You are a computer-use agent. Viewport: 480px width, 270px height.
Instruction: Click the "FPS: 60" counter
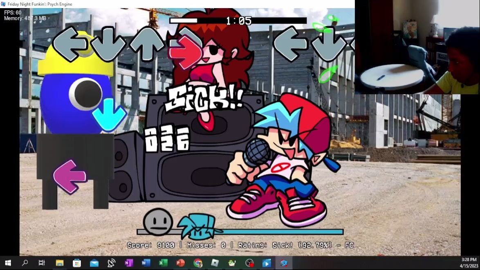click(13, 13)
